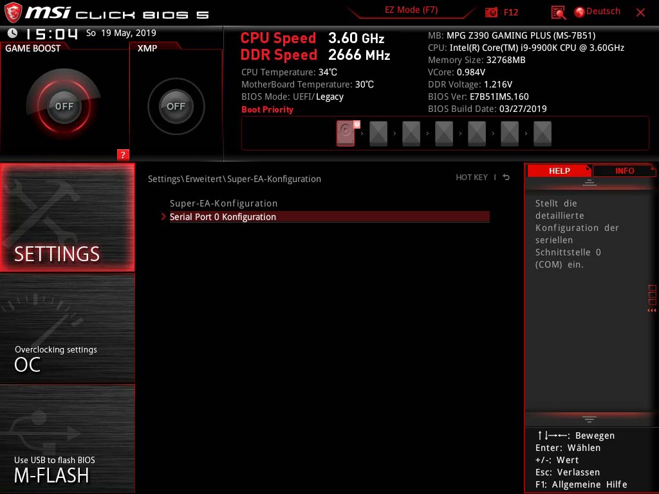This screenshot has height=494, width=659.
Task: Open the red question mark help icon
Action: (x=123, y=154)
